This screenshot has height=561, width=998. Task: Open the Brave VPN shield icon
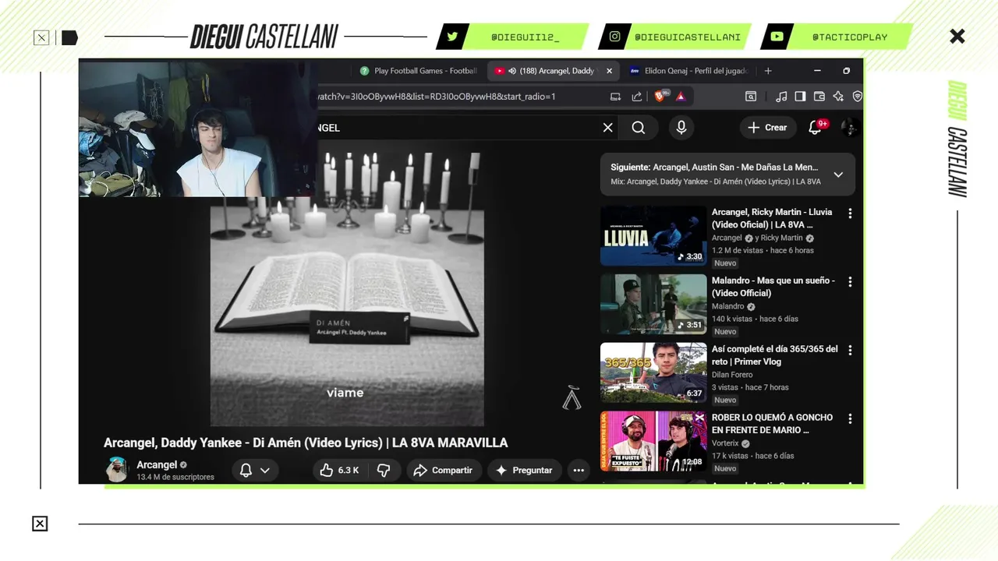(x=857, y=97)
